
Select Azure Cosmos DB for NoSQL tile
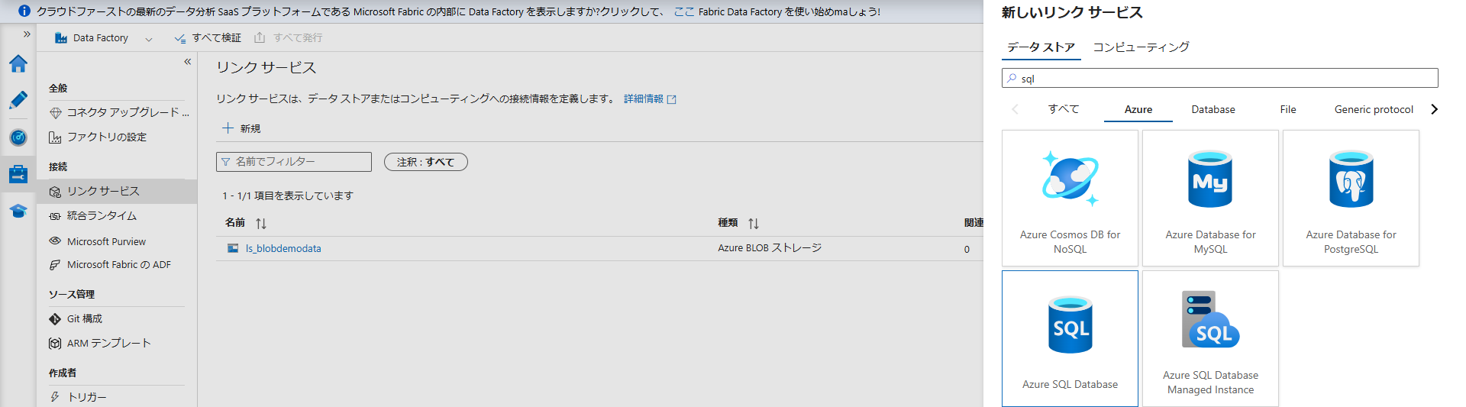pos(1070,198)
